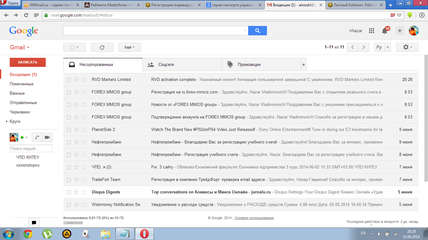Click the Условия использования link

(254, 218)
